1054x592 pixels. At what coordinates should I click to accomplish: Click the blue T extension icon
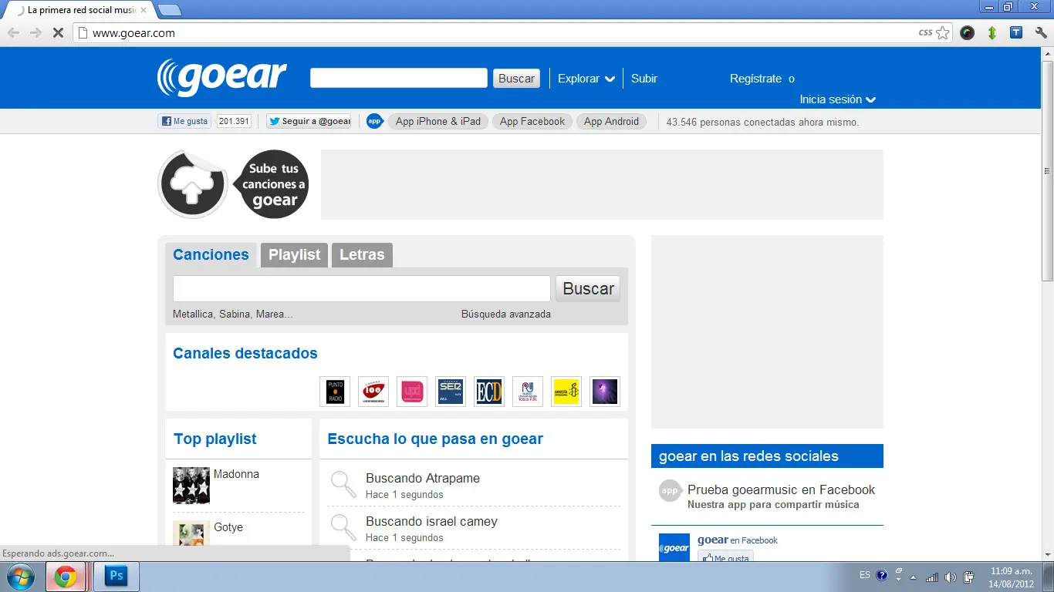pyautogui.click(x=1016, y=33)
